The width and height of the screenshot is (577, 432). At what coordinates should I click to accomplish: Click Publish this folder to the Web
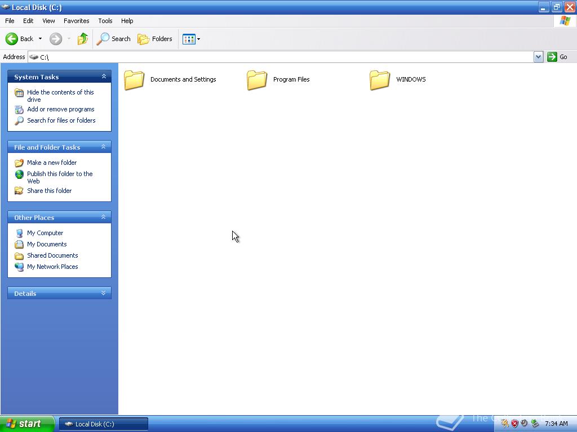[x=60, y=177]
